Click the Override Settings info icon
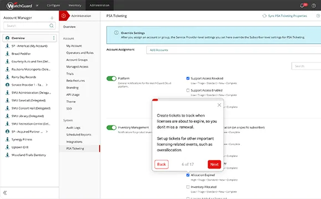The image size is (321, 199). [x=116, y=33]
